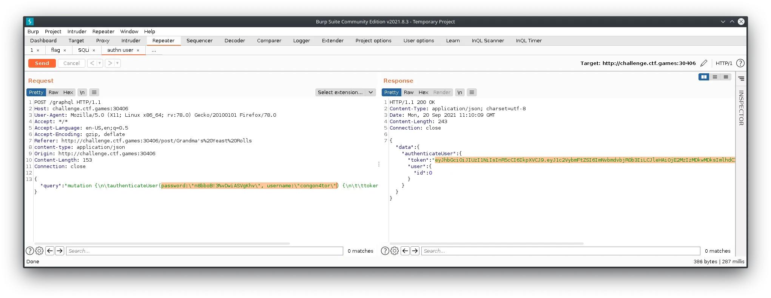This screenshot has width=771, height=298.
Task: Go to next request with forward arrow
Action: (x=110, y=63)
